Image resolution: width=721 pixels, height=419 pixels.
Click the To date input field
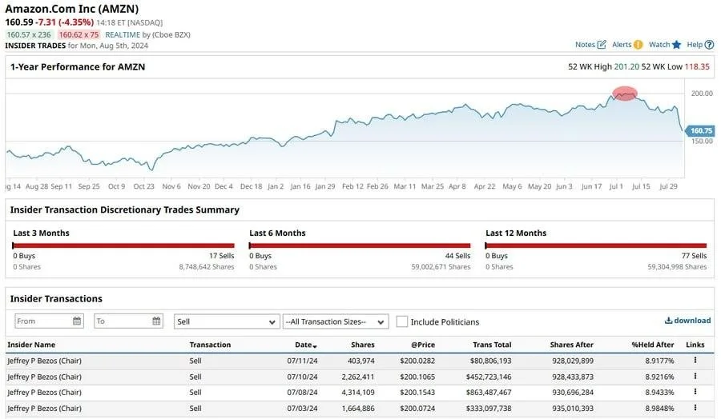pyautogui.click(x=128, y=321)
